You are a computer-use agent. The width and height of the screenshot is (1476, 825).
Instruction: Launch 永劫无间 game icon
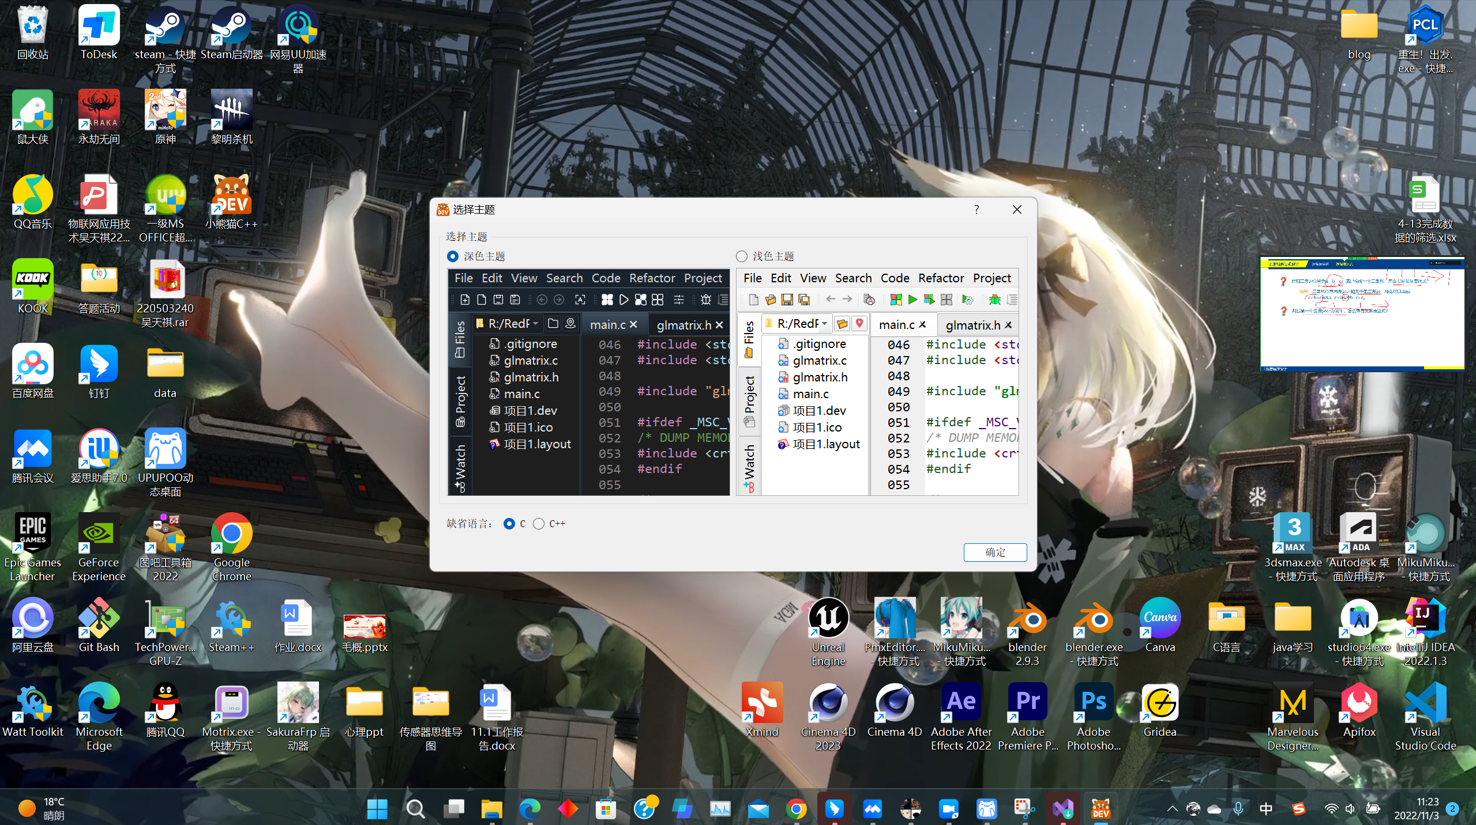(x=99, y=118)
